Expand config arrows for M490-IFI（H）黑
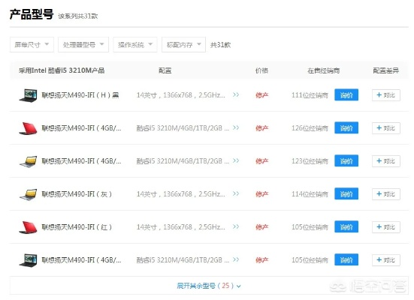414x300 pixels. (x=236, y=94)
